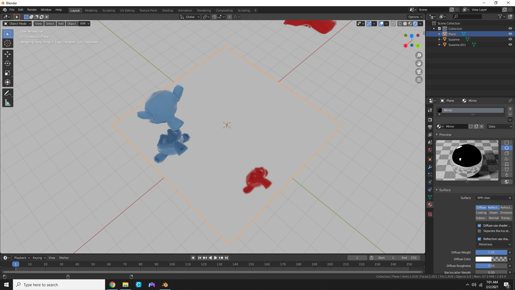Viewport: 515px width, 290px height.
Task: Collapse the Preview panel
Action: (x=437, y=135)
